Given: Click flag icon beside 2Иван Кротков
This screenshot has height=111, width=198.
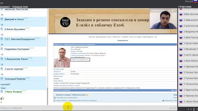Looking at the screenshot, I should click(181, 14).
